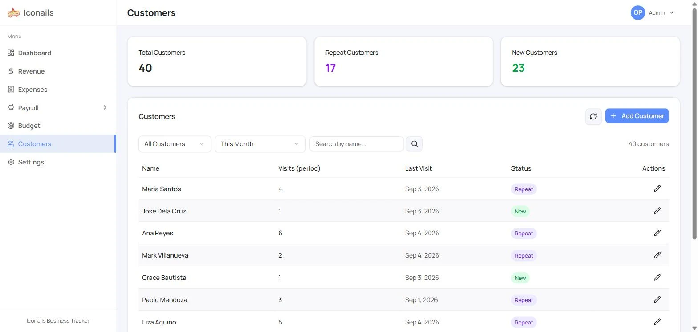Viewport: 698px width, 332px height.
Task: Expand the Payroll submenu chevron
Action: [x=105, y=107]
